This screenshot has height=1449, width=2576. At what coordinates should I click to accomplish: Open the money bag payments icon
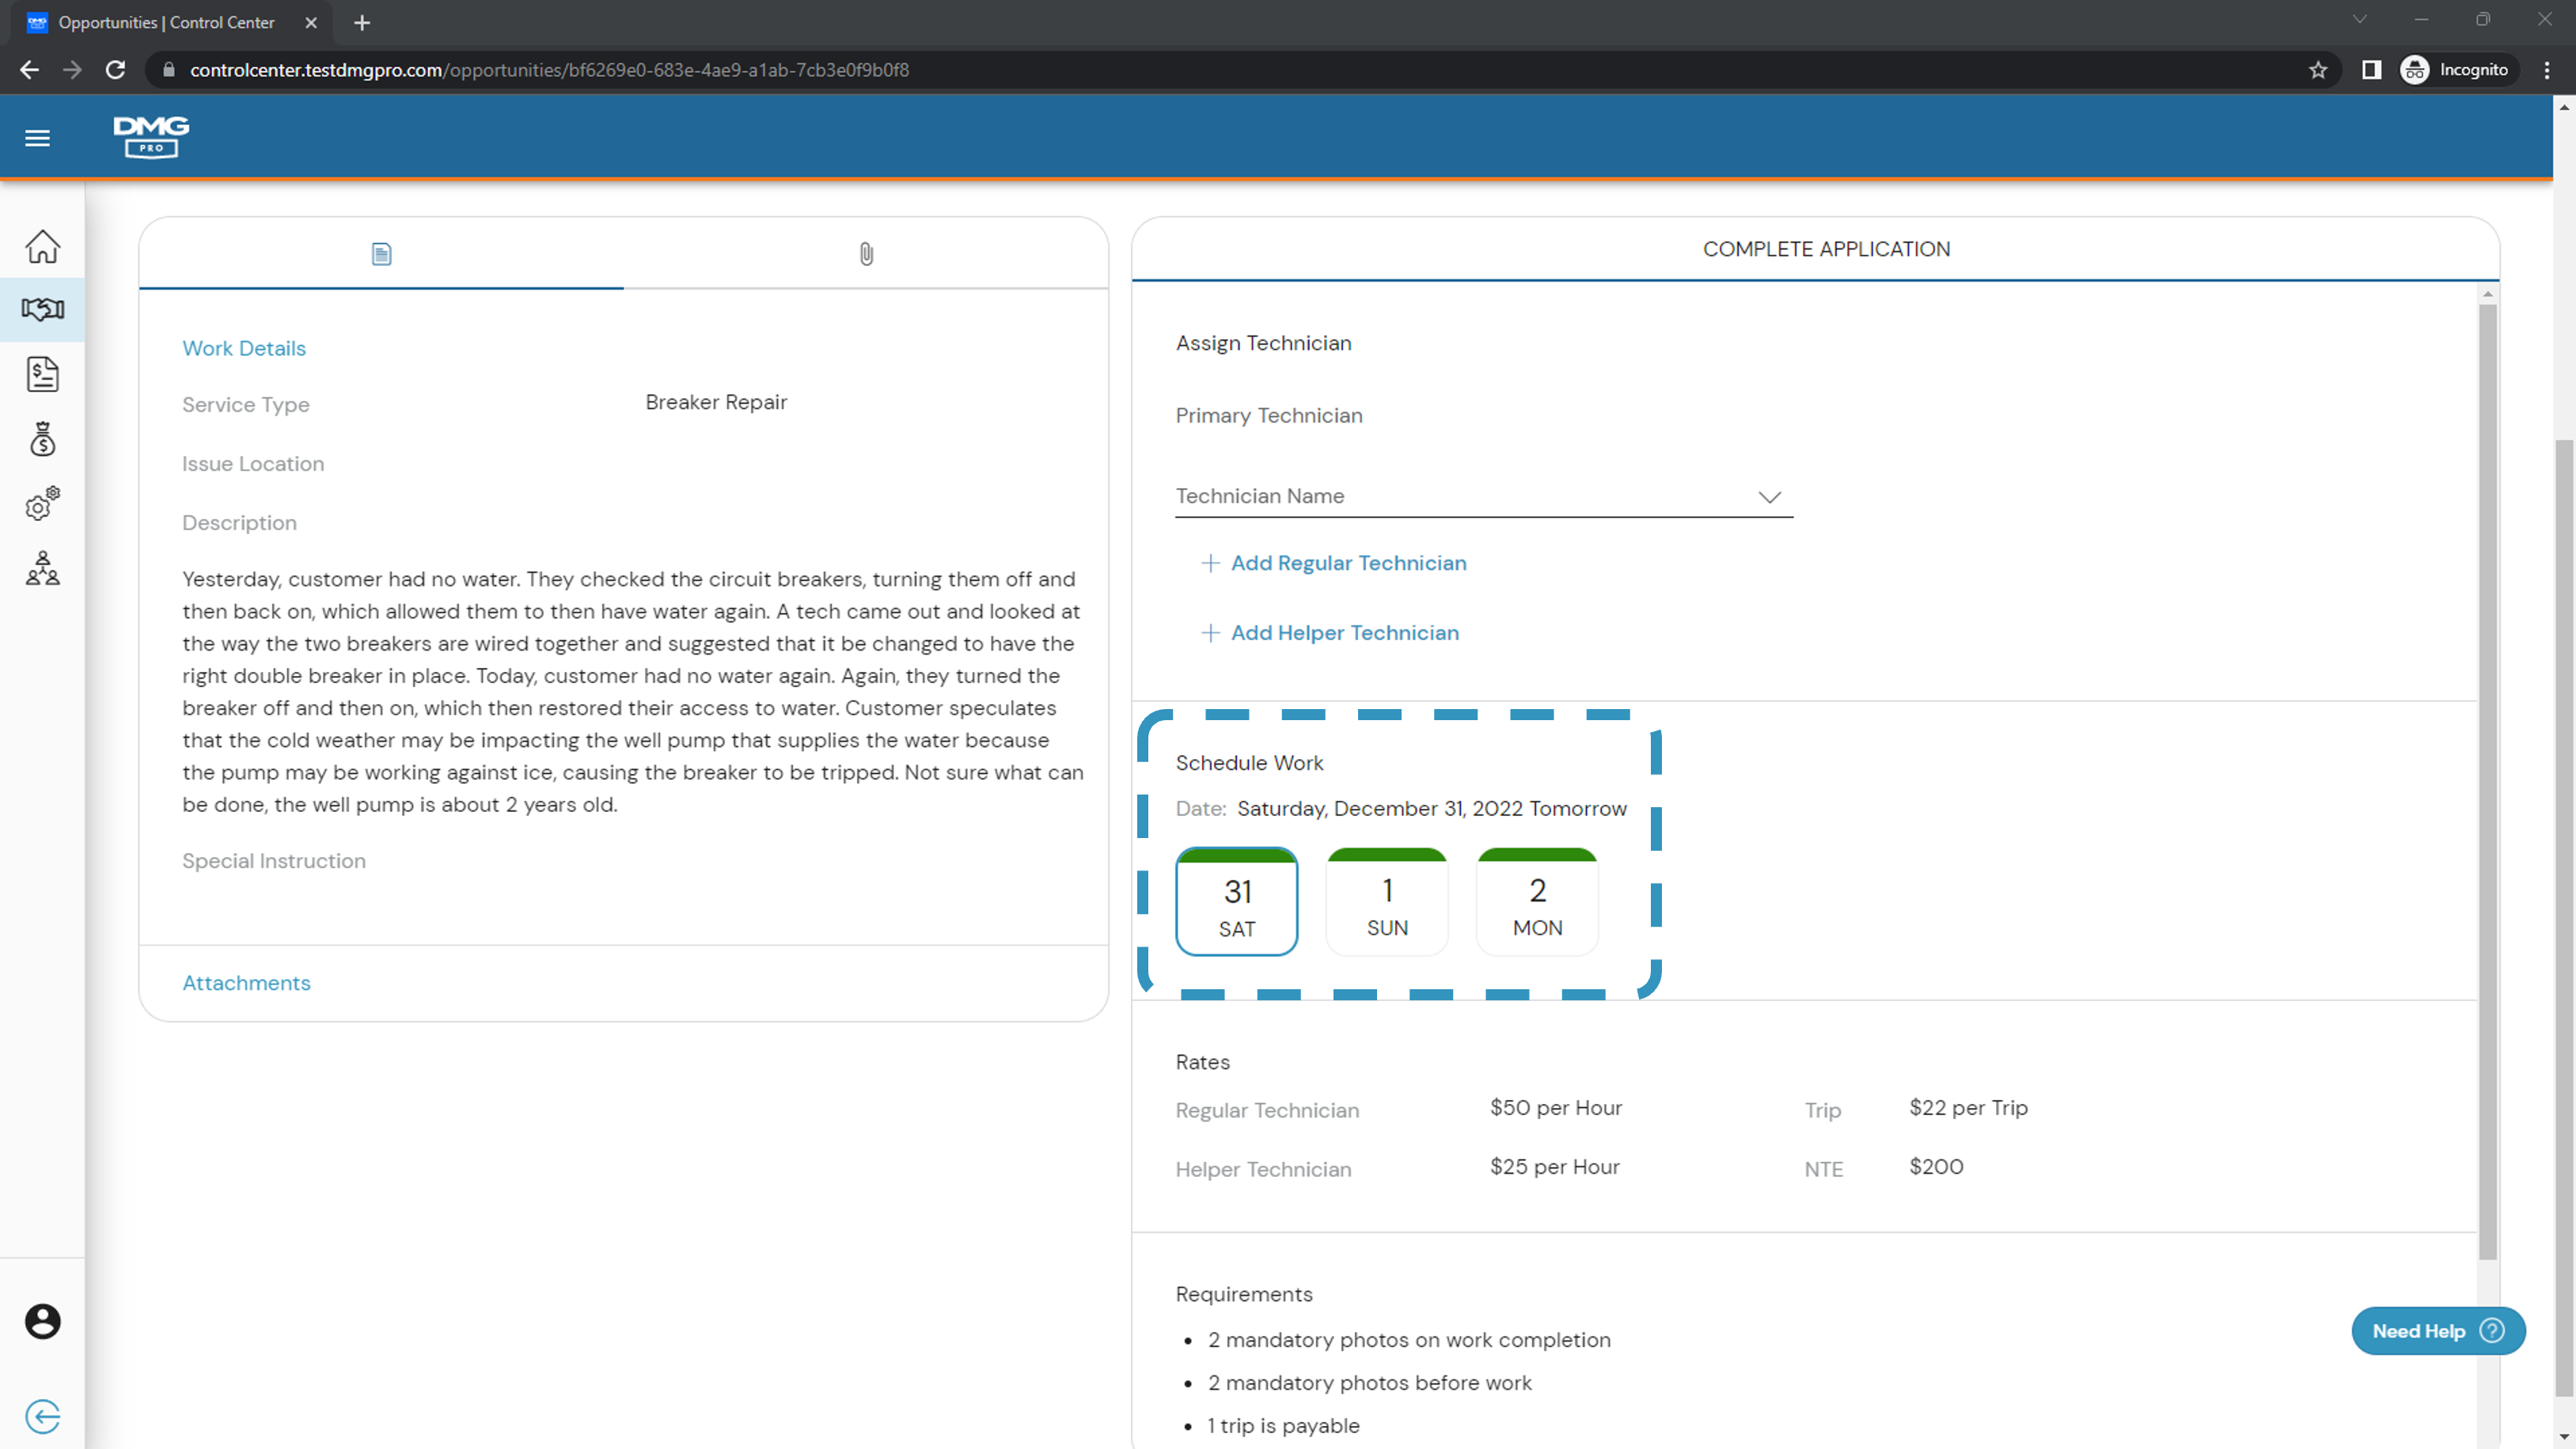tap(42, 439)
